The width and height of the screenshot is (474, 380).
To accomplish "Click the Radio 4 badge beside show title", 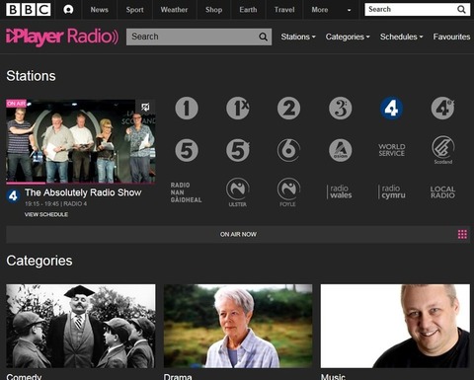I will [13, 195].
